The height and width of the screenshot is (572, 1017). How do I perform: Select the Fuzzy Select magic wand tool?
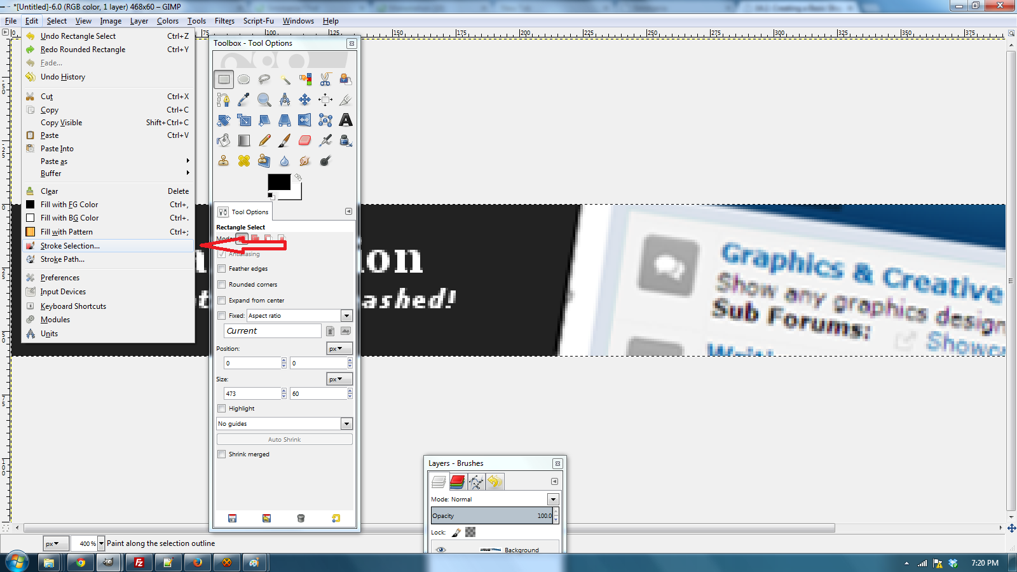click(285, 79)
